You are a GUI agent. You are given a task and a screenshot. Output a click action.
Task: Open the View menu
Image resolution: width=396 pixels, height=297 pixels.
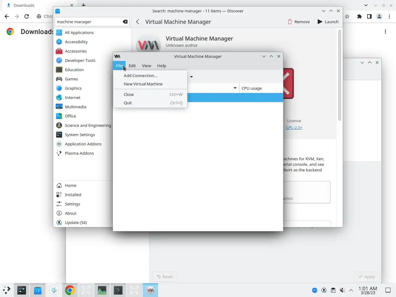(146, 66)
